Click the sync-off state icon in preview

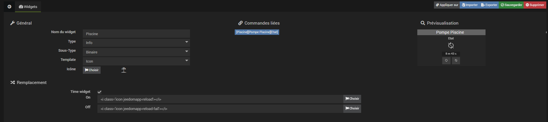coord(451,45)
